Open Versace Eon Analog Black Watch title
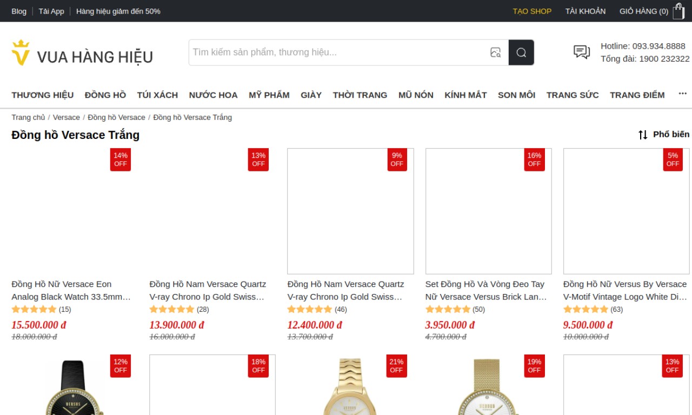Image resolution: width=692 pixels, height=415 pixels. 71,290
